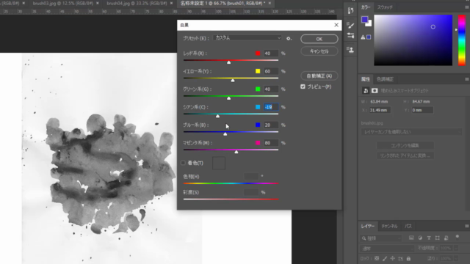This screenshot has height=264, width=470.
Task: Switch to チャンネル channels tab
Action: [x=389, y=227]
